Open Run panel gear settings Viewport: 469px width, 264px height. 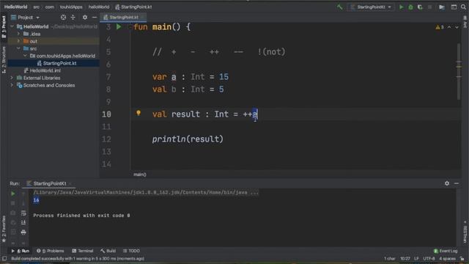click(x=447, y=183)
